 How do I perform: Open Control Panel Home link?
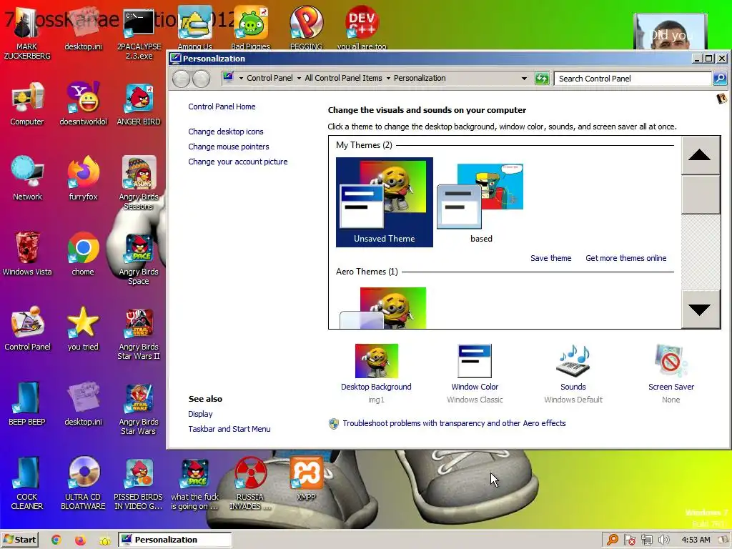point(222,107)
